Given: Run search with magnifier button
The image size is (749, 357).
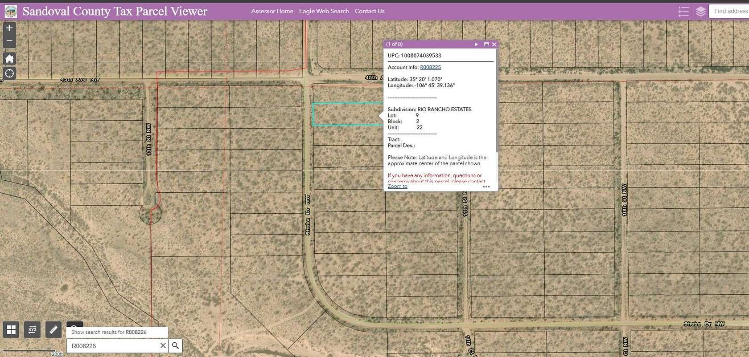Looking at the screenshot, I should 176,345.
